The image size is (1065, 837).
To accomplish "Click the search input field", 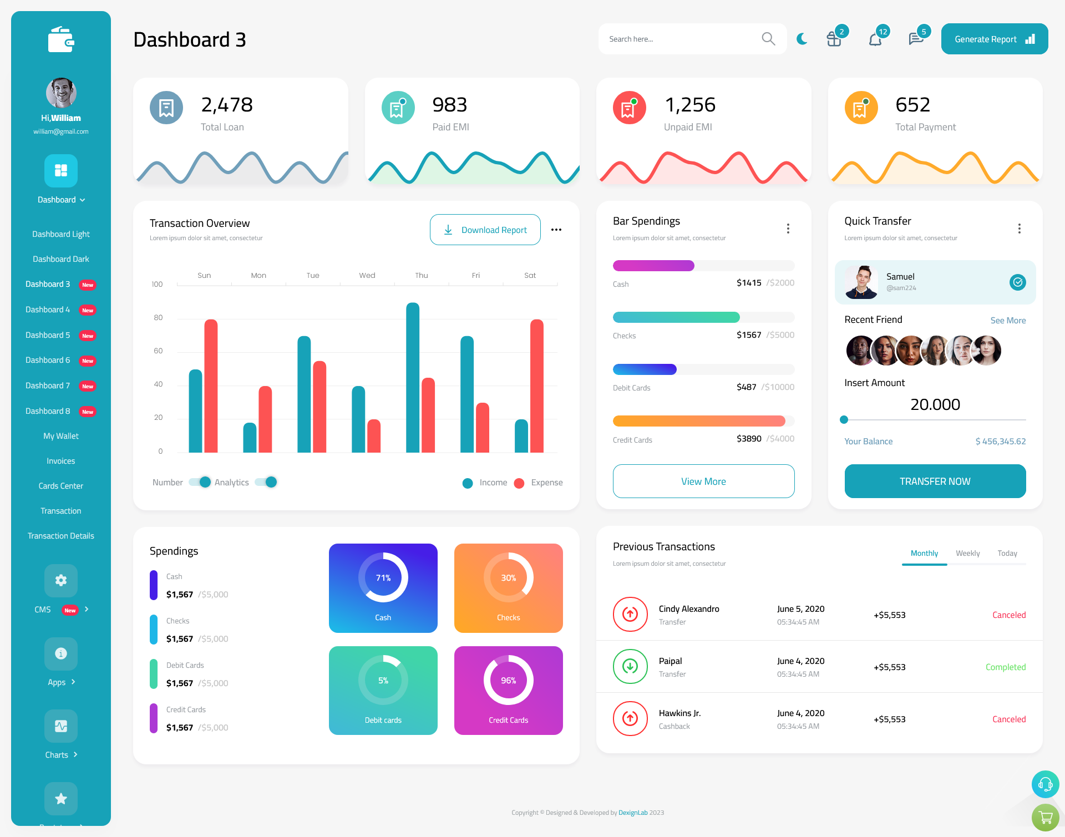I will pos(684,37).
